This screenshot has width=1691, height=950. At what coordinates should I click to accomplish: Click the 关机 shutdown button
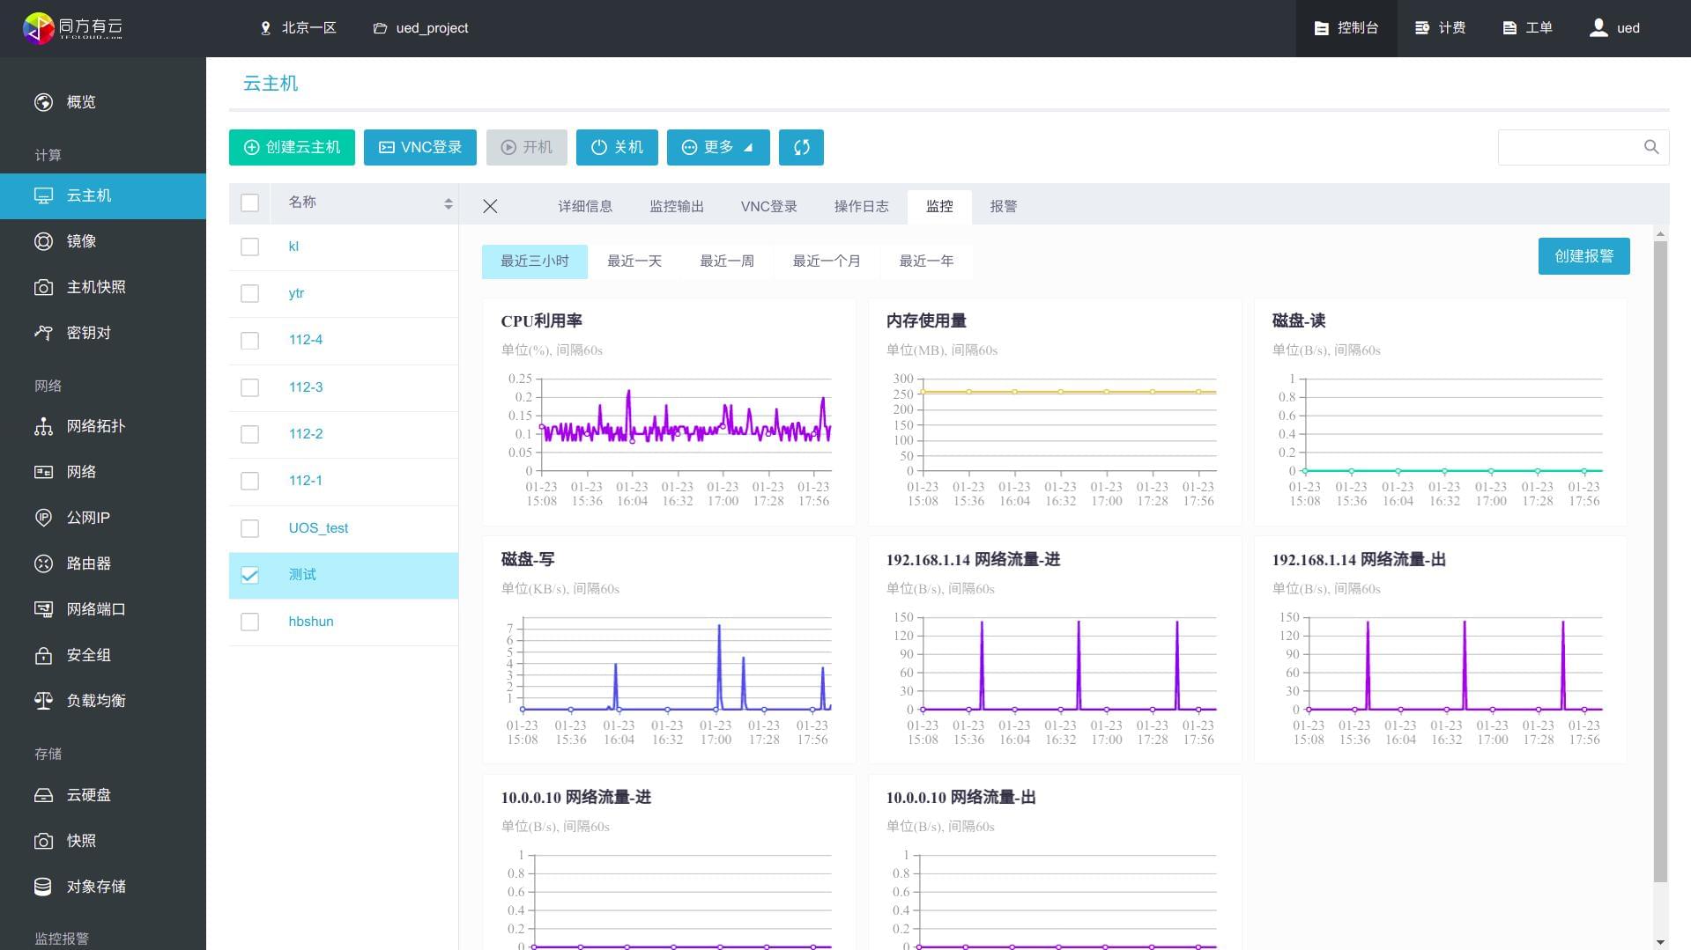617,147
